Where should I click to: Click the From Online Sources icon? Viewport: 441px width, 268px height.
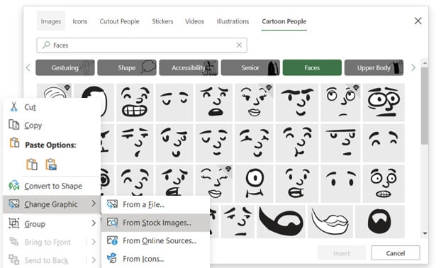[112, 240]
